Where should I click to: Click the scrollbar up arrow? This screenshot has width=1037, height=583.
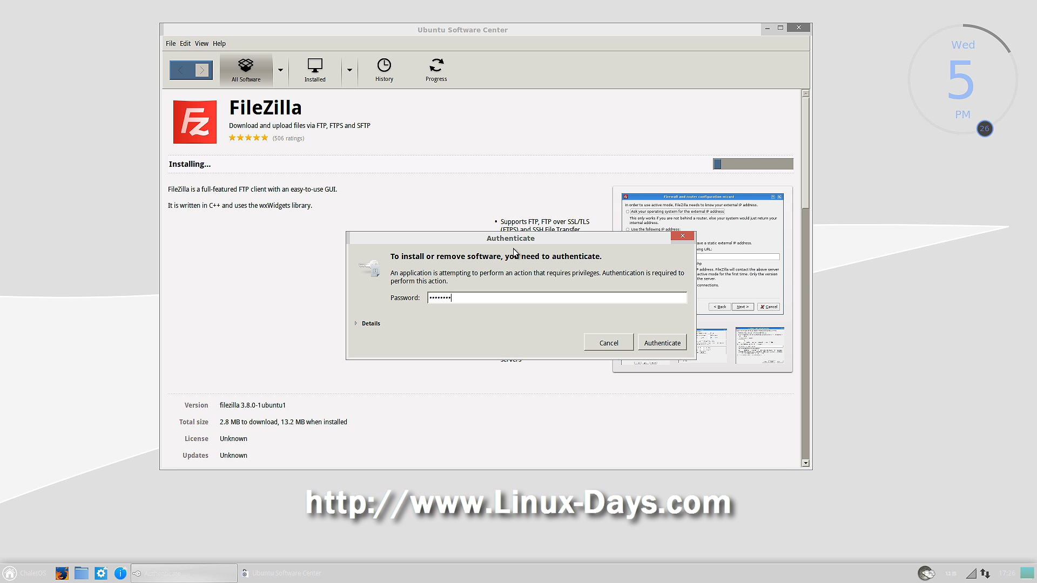(805, 93)
